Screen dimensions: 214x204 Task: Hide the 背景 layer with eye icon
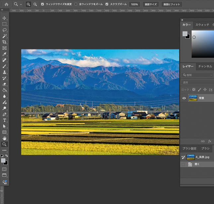(x=184, y=98)
